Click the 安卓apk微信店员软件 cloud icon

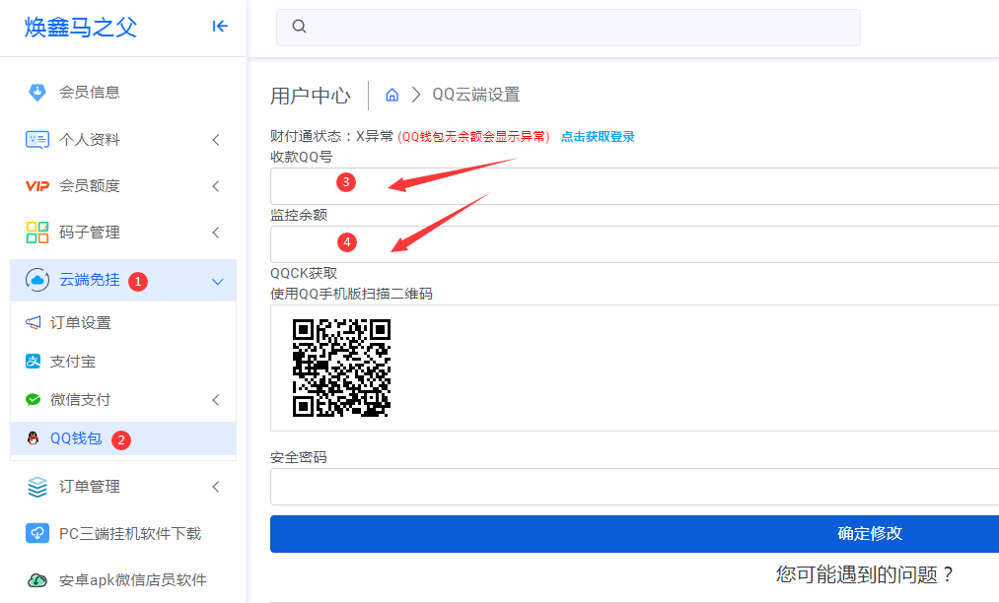[x=36, y=580]
